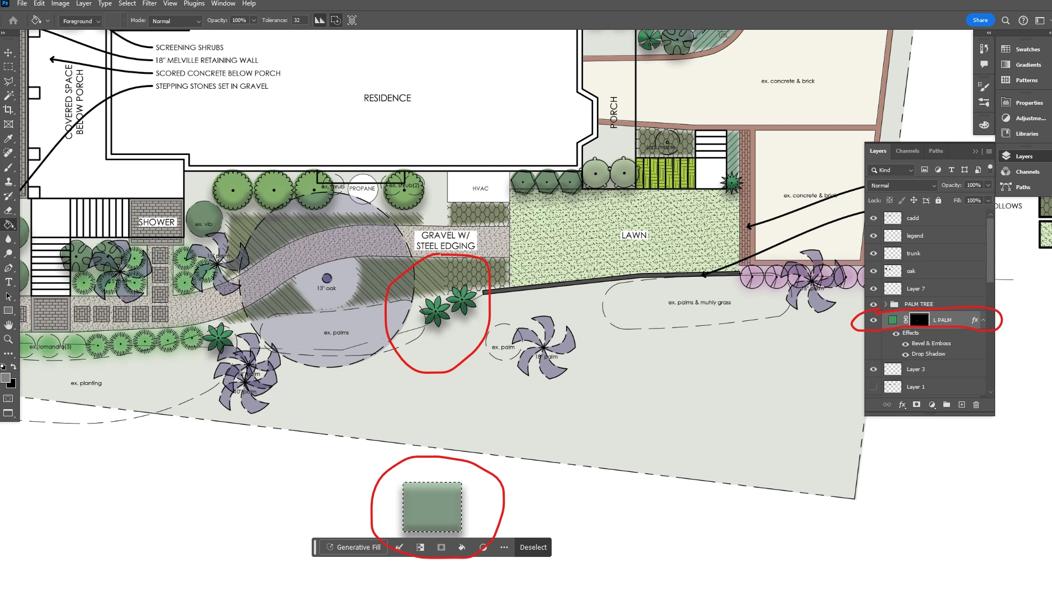
Task: Switch to the Paths tab
Action: (936, 151)
